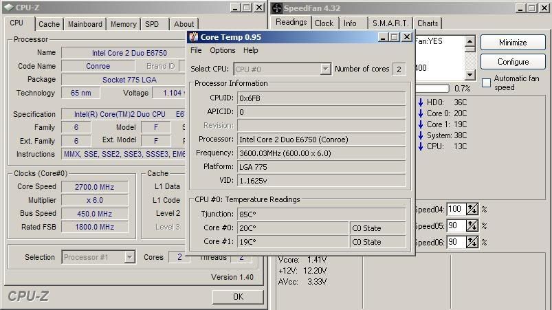Minimize the CPU-Z window from title bar

tap(235, 7)
